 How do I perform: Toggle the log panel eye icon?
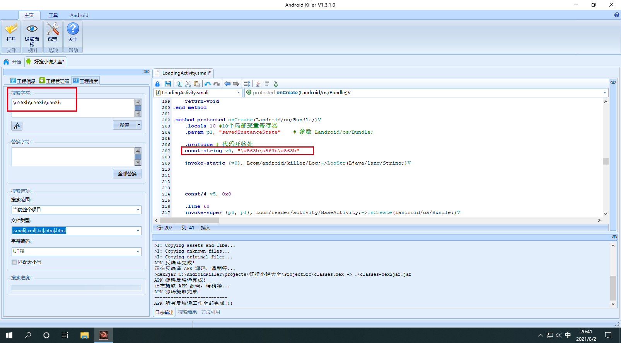pos(614,237)
